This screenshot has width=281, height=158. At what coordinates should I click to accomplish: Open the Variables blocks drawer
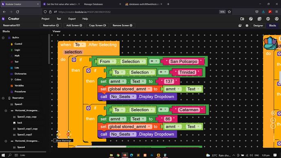[19, 86]
